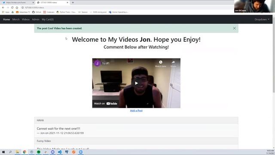Open the browser home page icon
The image size is (275, 155).
pyautogui.click(x=17, y=8)
